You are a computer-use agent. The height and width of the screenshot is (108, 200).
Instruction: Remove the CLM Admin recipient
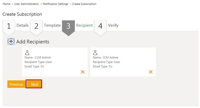(x=83, y=72)
